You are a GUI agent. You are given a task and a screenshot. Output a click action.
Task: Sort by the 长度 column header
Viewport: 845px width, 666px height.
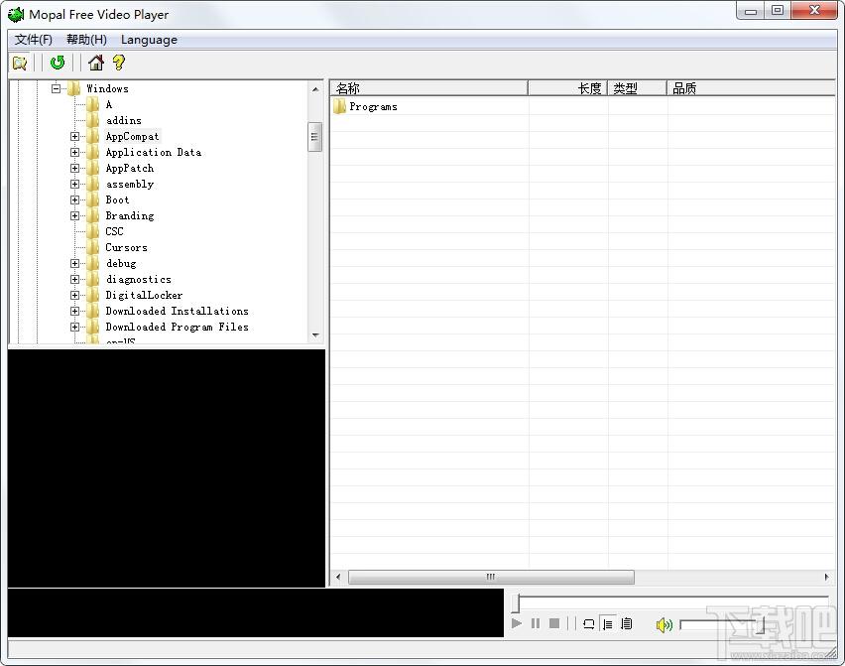point(568,88)
